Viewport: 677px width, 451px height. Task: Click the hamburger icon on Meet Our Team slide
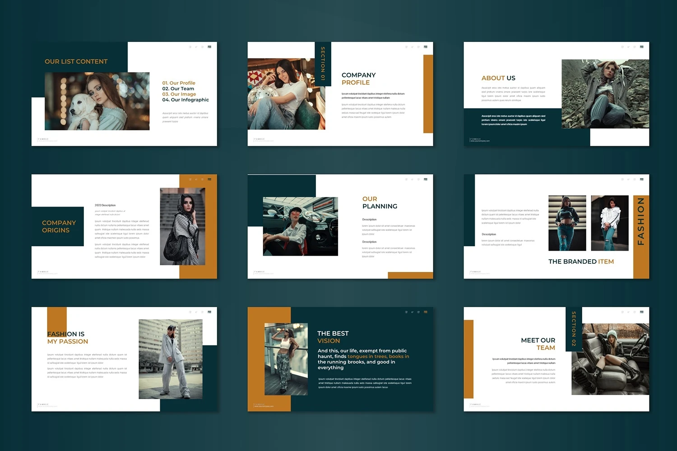[641, 312]
